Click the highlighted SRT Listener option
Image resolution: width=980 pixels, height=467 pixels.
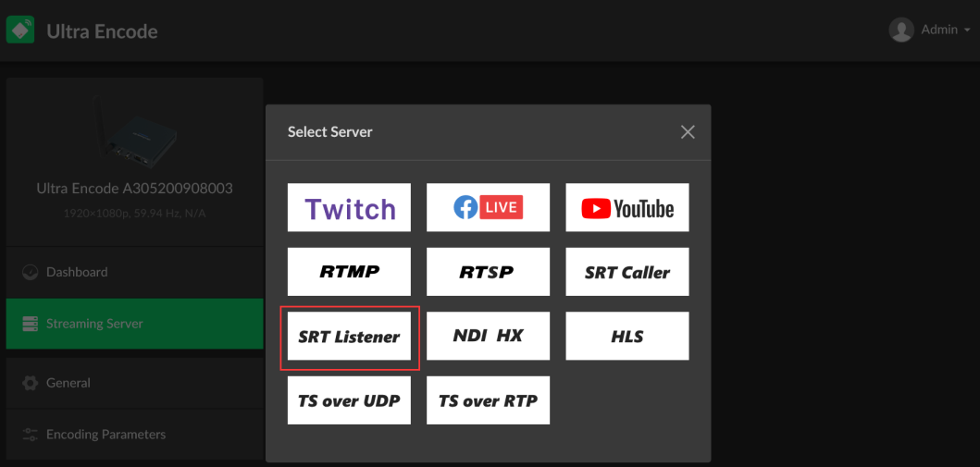350,337
